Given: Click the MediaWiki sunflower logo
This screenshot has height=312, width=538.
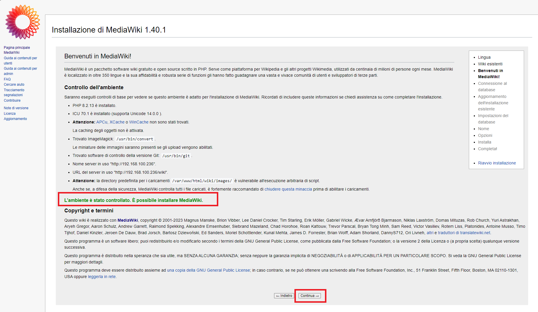Looking at the screenshot, I should click(x=22, y=22).
